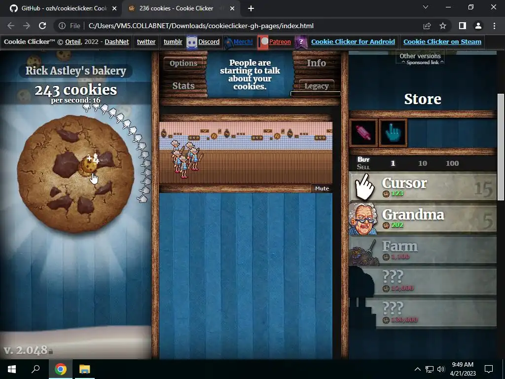The height and width of the screenshot is (379, 505).
Task: Toggle the browser side panel
Action: [463, 26]
